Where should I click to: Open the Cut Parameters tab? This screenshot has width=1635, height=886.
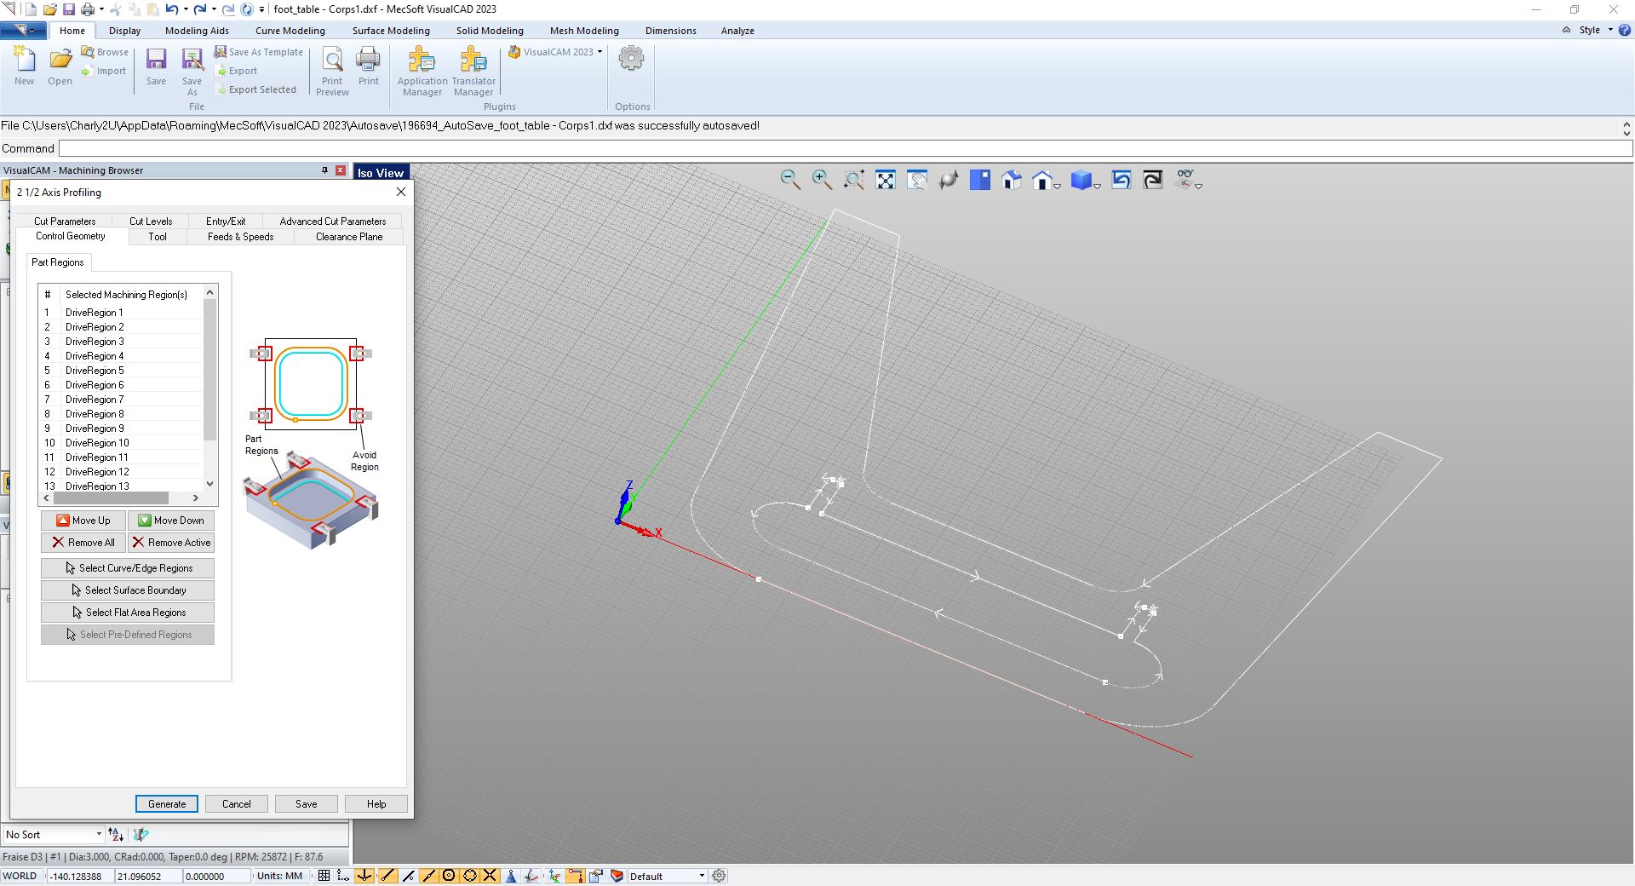65,221
